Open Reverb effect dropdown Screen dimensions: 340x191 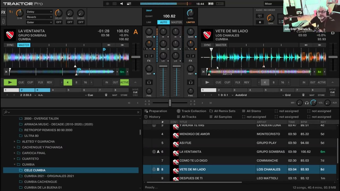pyautogui.click(x=39, y=17)
